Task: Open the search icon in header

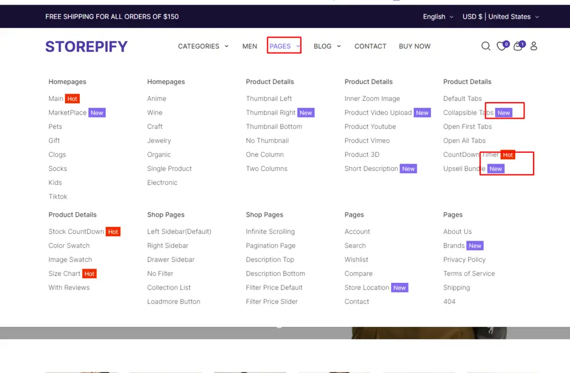Action: (486, 46)
